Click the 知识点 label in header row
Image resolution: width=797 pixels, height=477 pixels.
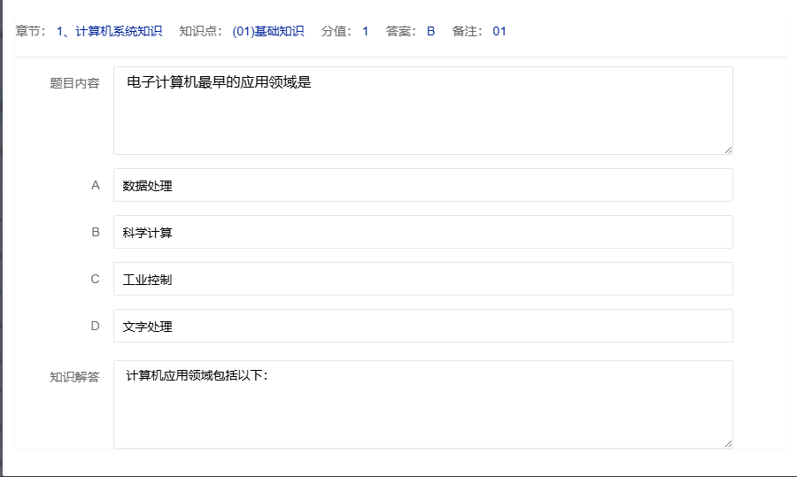click(x=200, y=31)
